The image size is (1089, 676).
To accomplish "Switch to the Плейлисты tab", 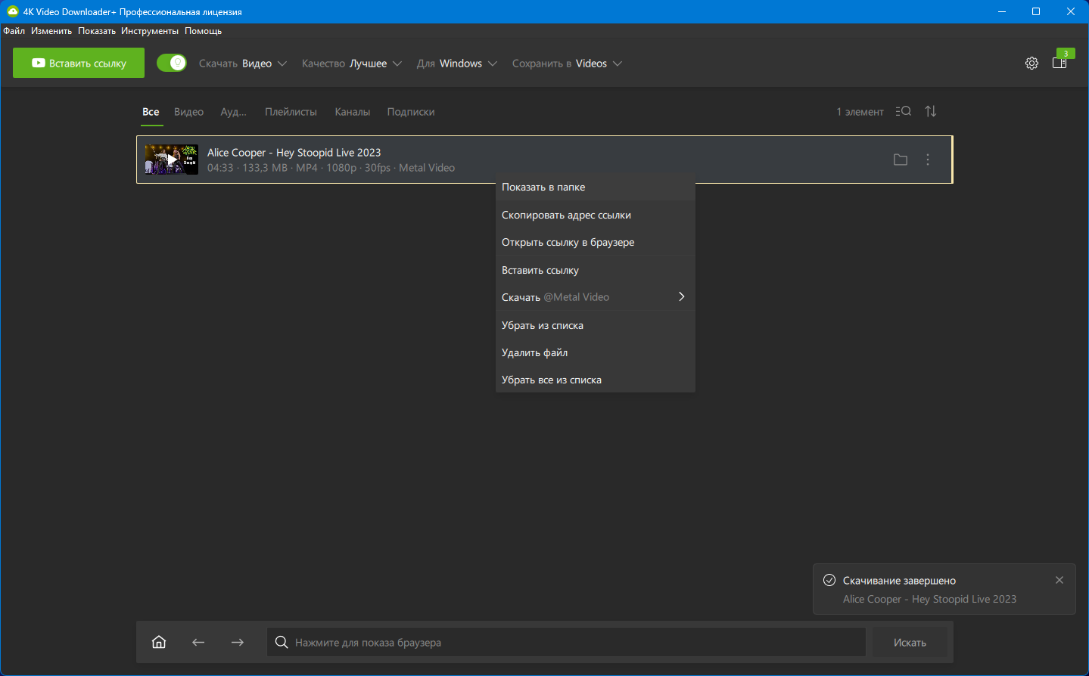I will click(x=291, y=112).
